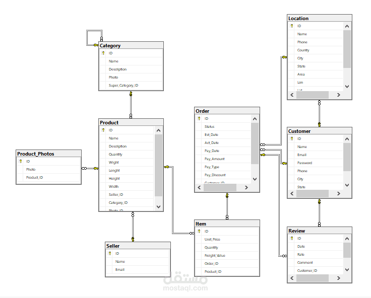Click the key icon beside Location ID

click(x=292, y=26)
